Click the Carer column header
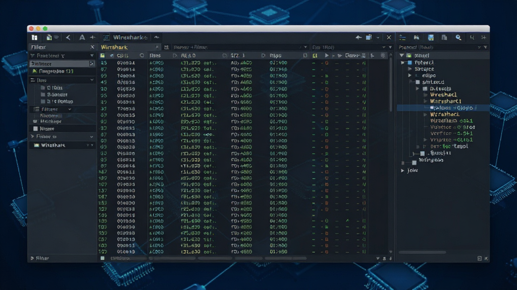 (x=352, y=55)
